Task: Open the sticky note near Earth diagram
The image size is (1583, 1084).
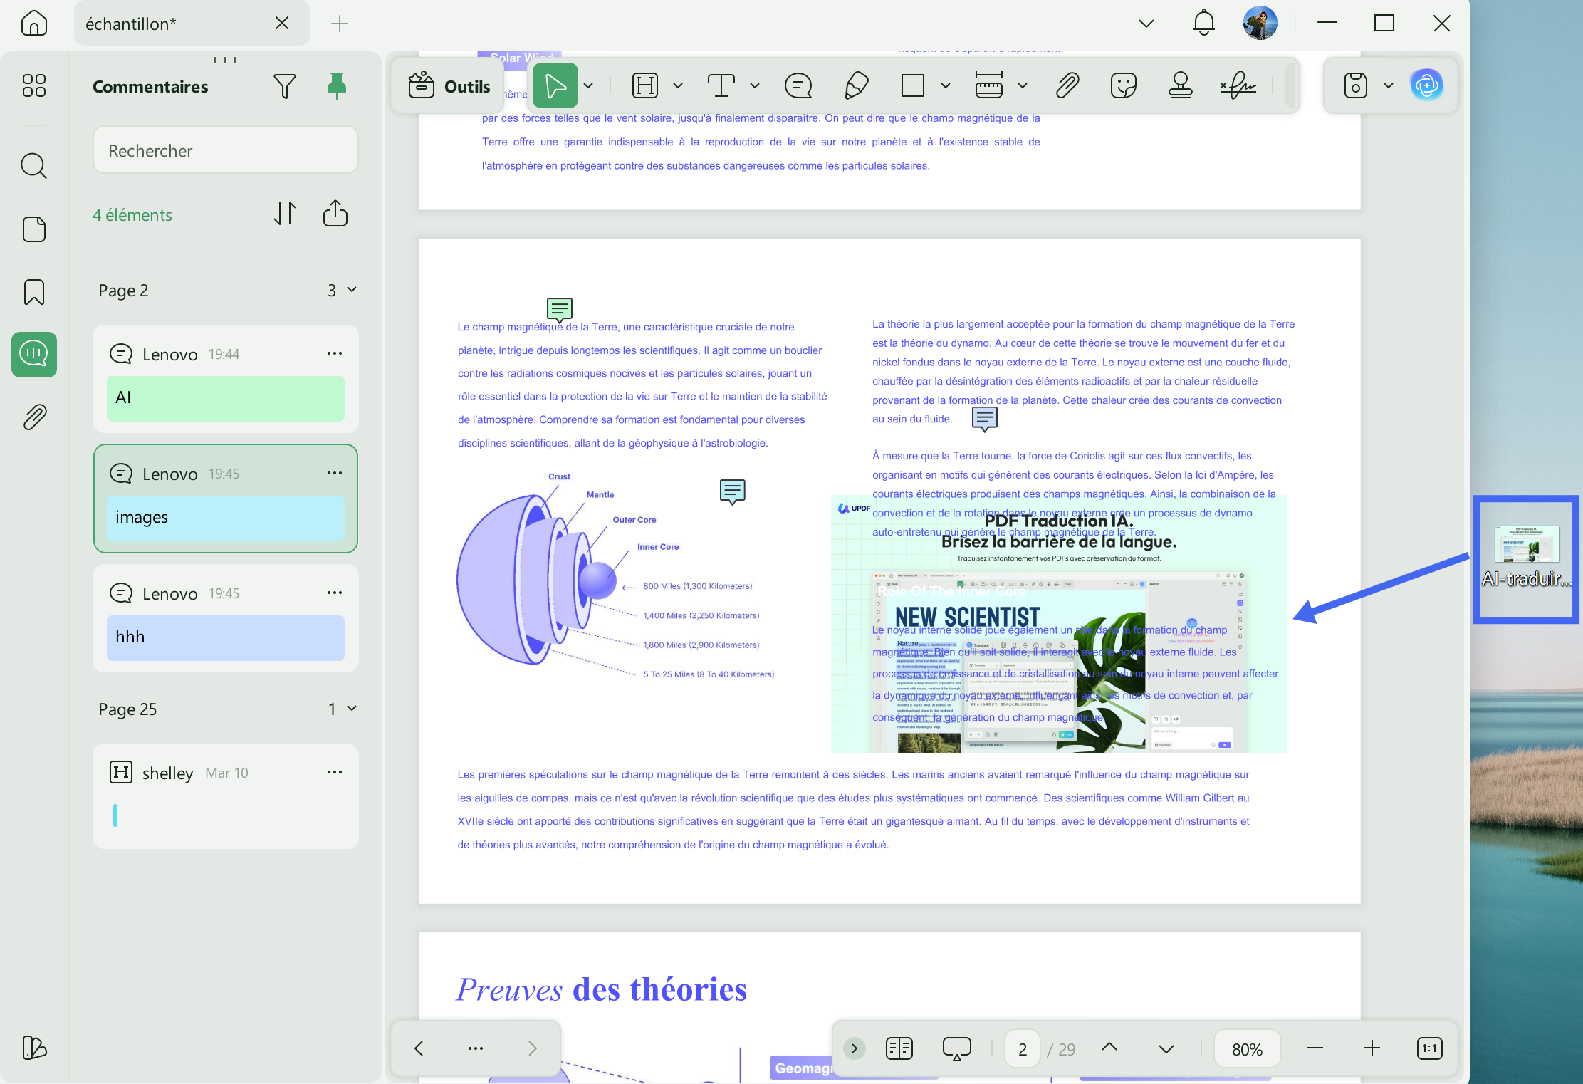Action: click(732, 491)
